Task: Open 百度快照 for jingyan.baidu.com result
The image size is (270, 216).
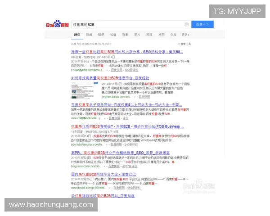Action: coord(144,97)
